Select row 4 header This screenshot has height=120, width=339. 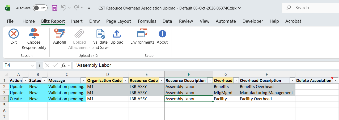point(5,99)
